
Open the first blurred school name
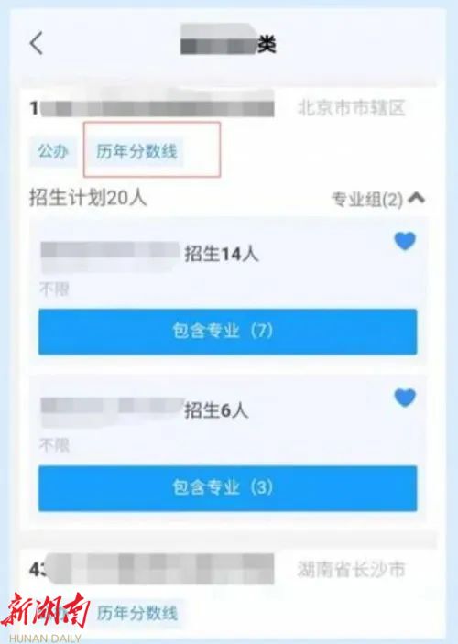(152, 108)
